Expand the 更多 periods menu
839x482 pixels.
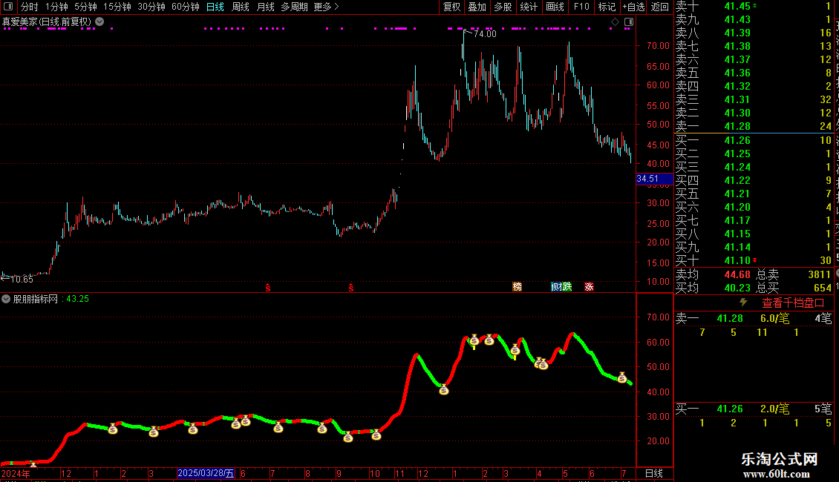pos(326,7)
